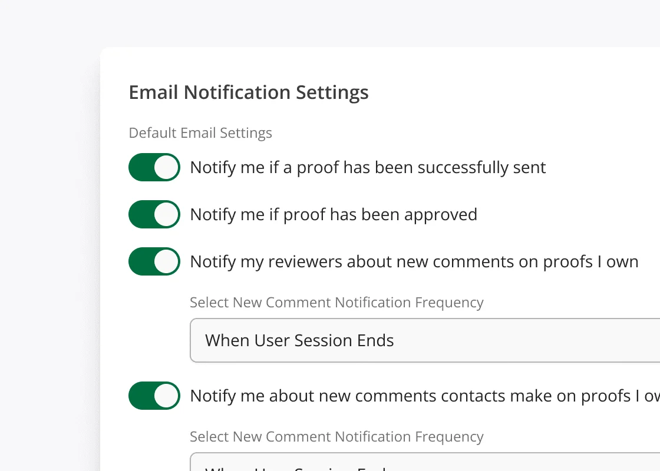Click 'Notify me if a proof has been successfully sent'
660x471 pixels.
[x=368, y=167]
